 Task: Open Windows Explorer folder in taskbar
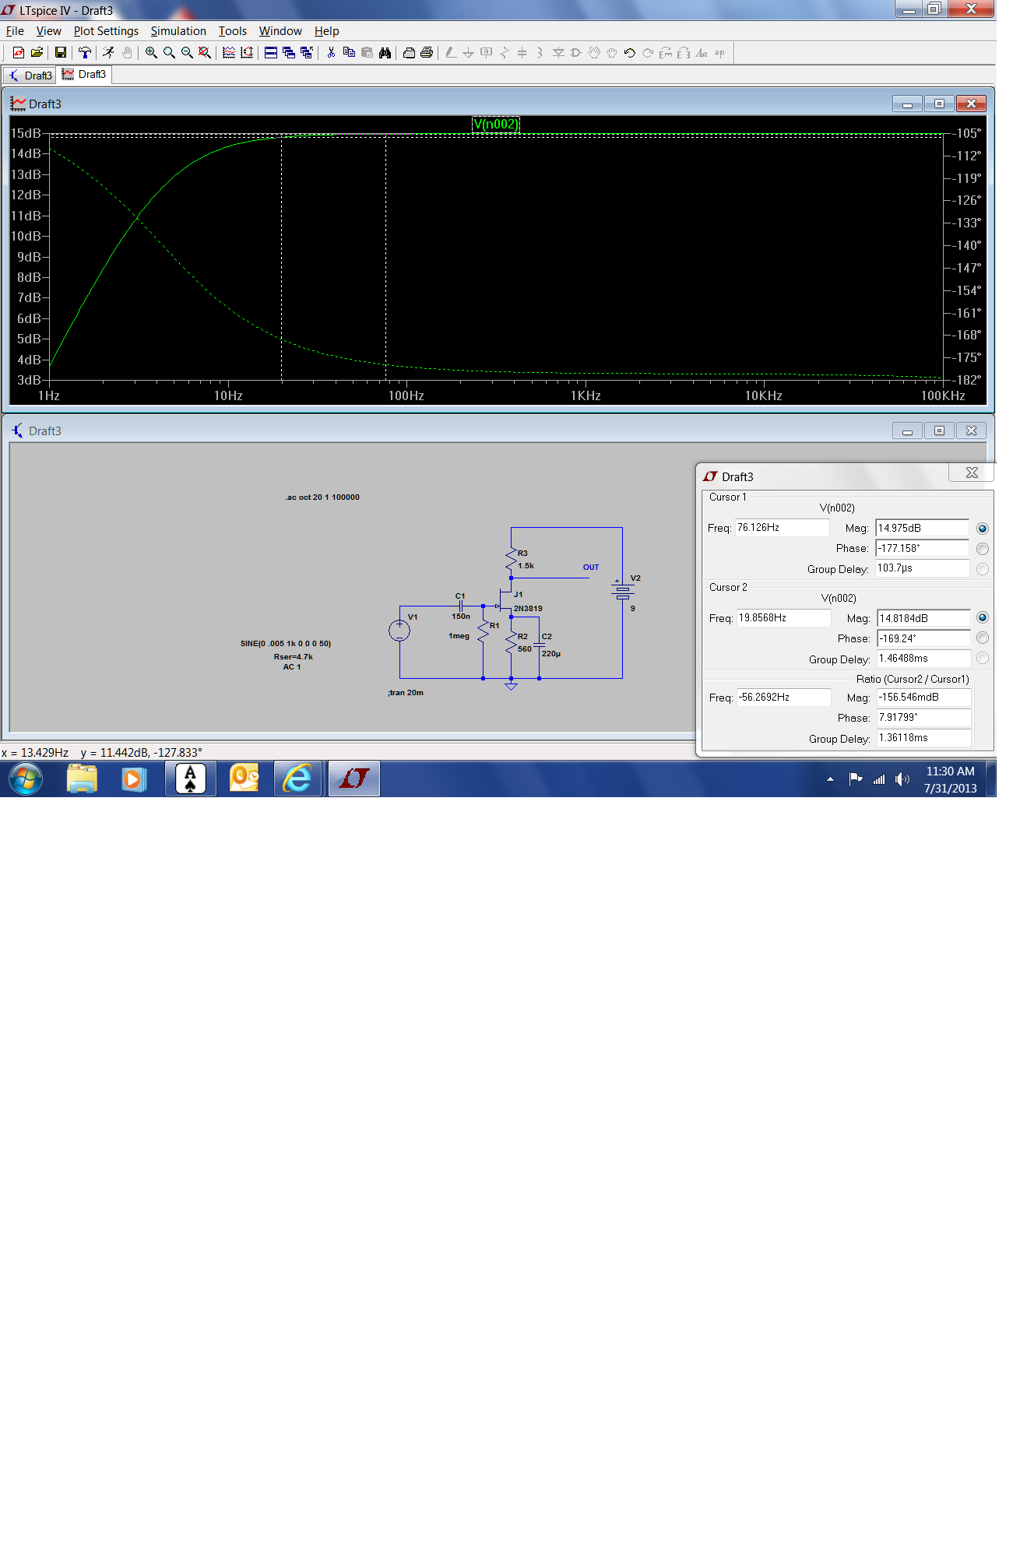(82, 778)
